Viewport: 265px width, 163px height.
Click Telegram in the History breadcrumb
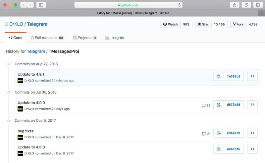tap(36, 51)
